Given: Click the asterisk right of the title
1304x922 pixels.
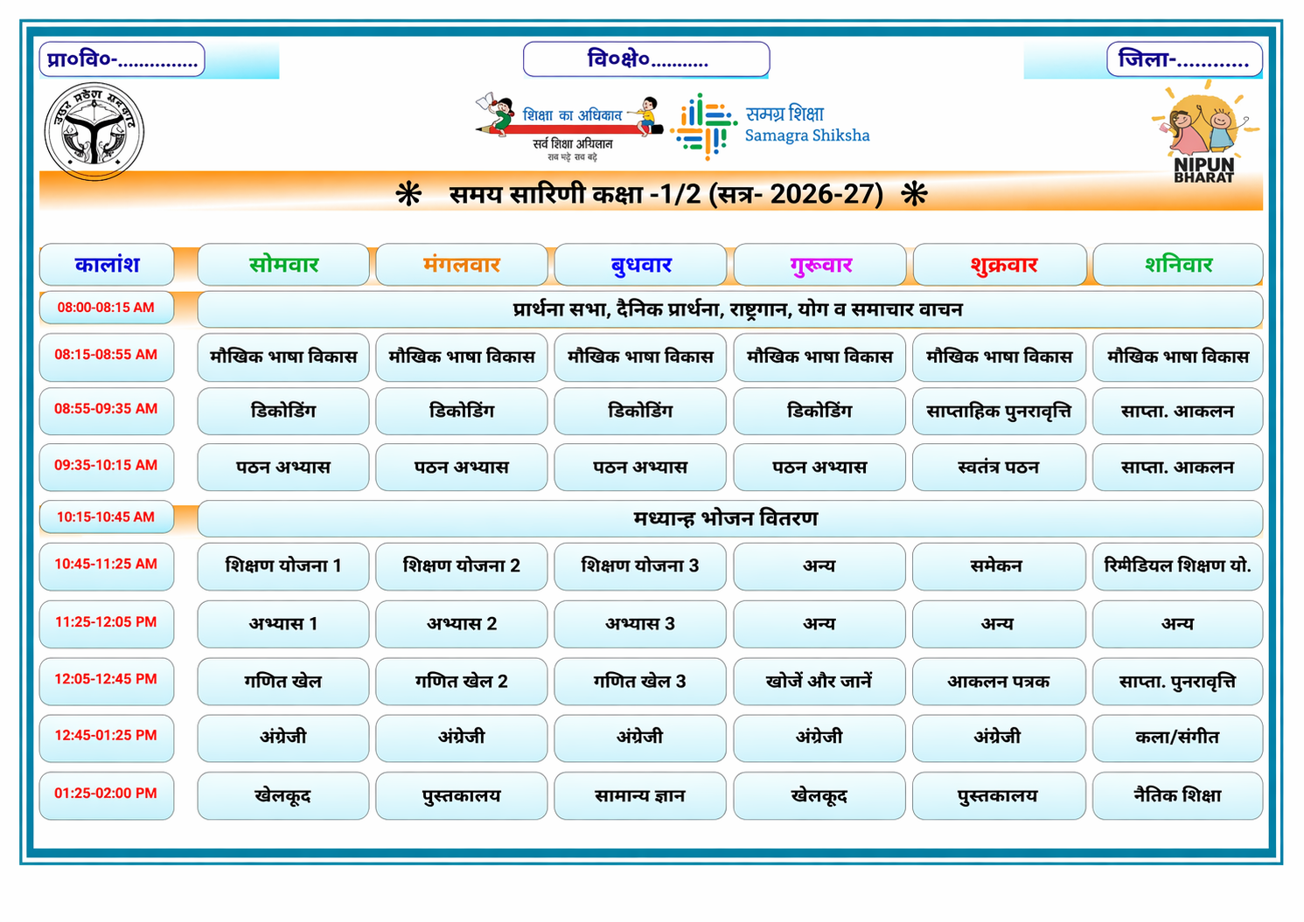Looking at the screenshot, I should pos(914,193).
